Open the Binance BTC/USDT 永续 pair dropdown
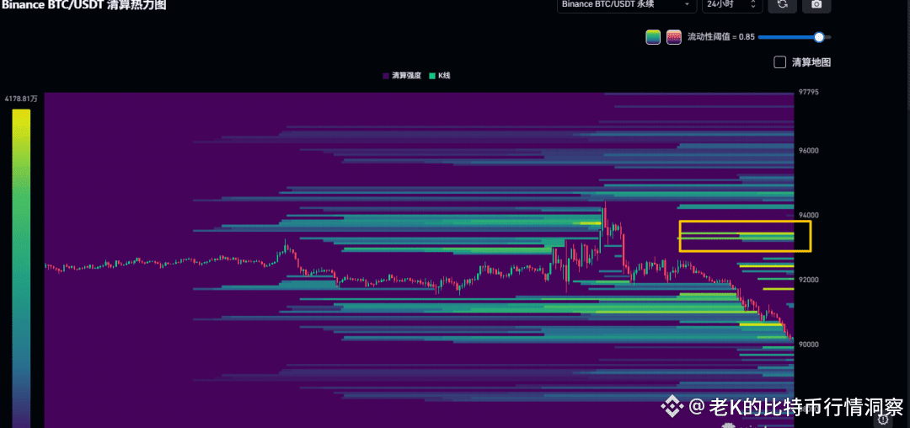This screenshot has width=910, height=428. [627, 4]
